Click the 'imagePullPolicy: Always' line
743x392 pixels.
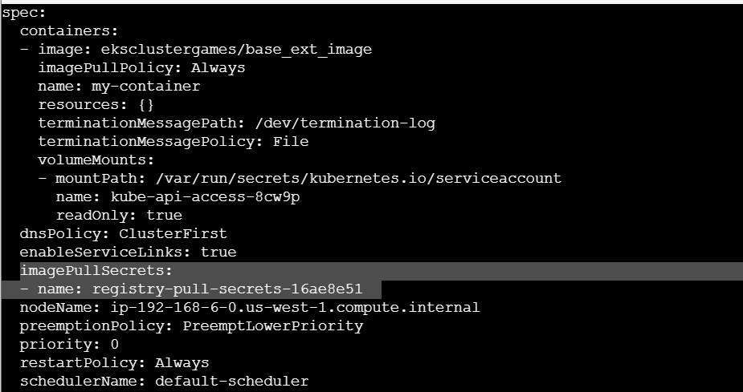tap(141, 68)
